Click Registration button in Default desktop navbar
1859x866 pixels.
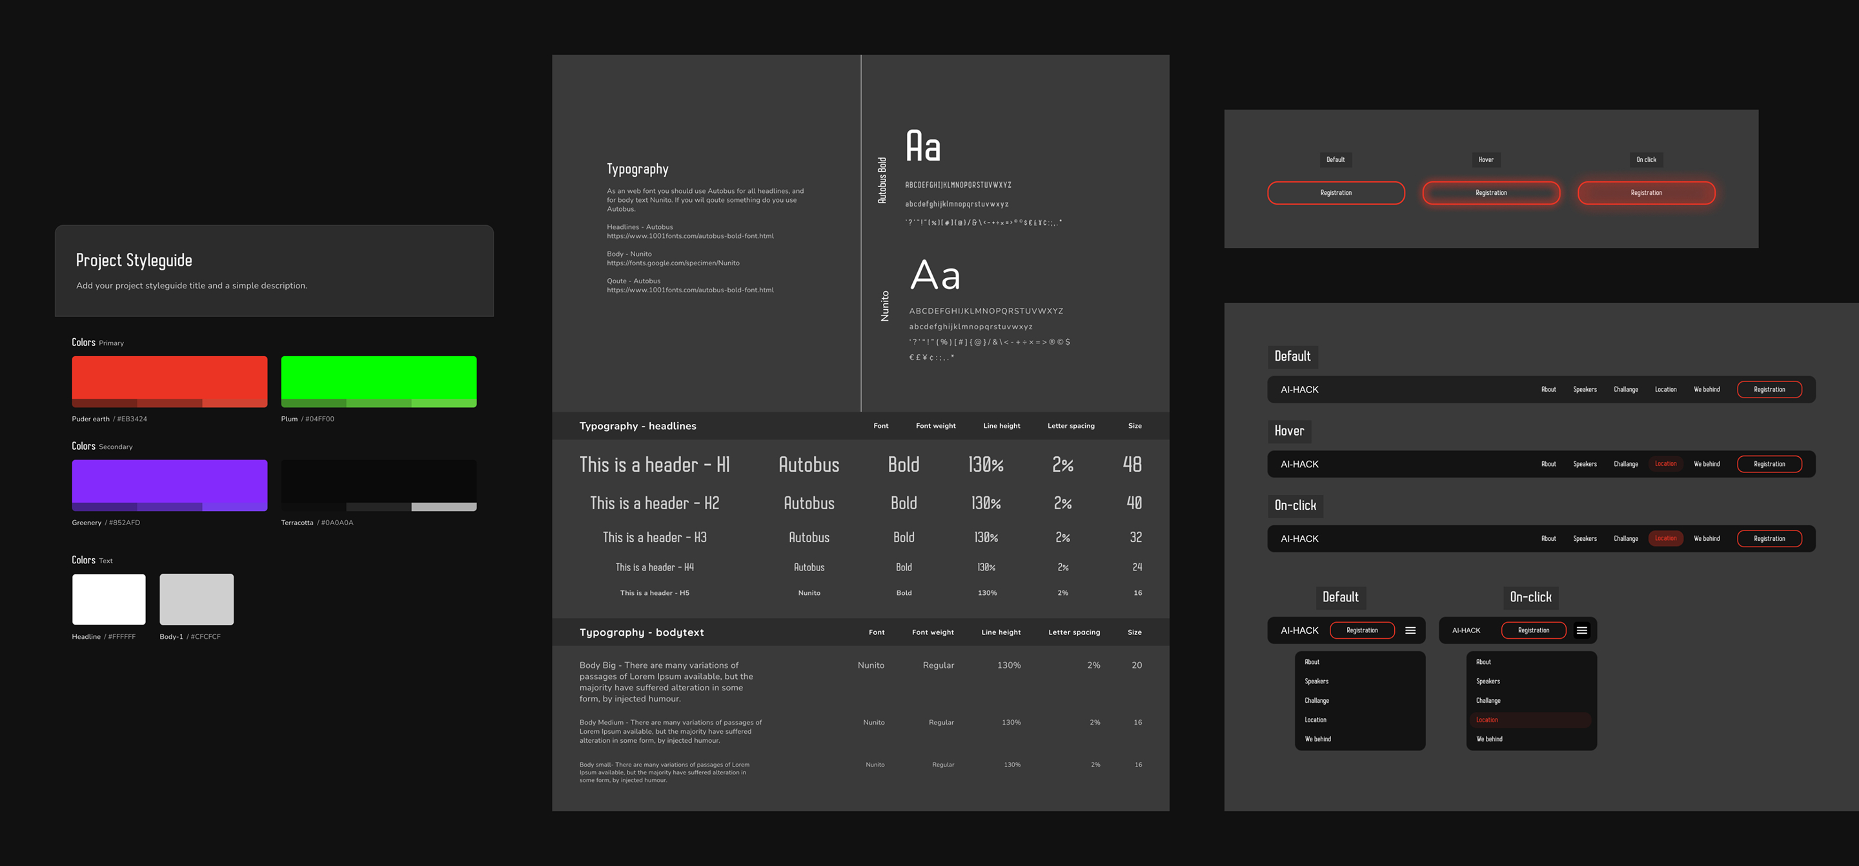1769,390
